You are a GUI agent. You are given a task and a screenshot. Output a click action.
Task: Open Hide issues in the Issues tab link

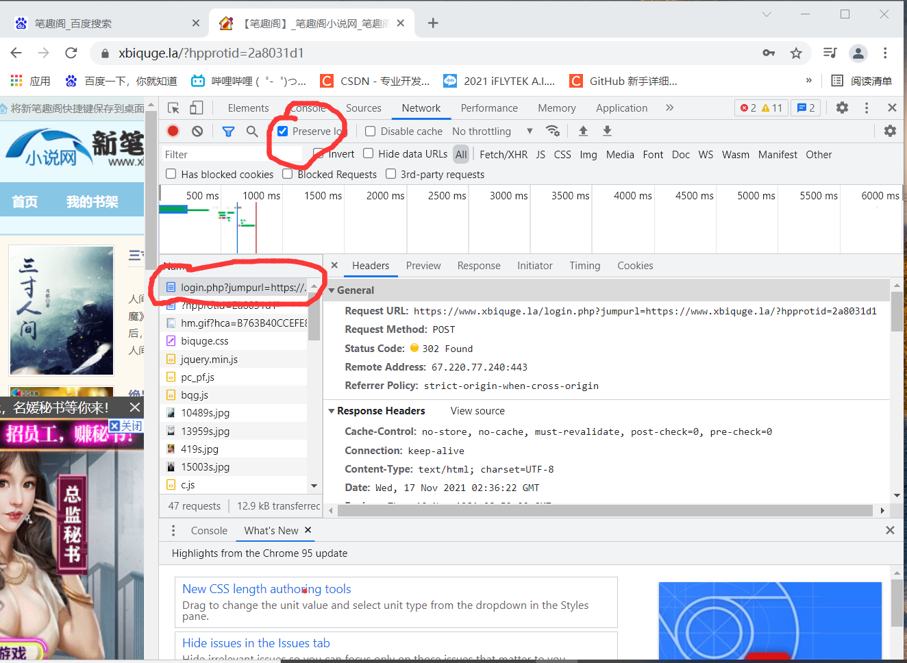pyautogui.click(x=256, y=643)
